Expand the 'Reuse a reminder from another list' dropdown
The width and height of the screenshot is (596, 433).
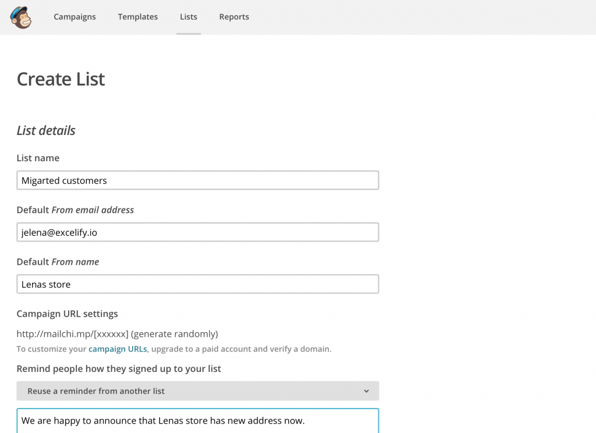point(197,391)
